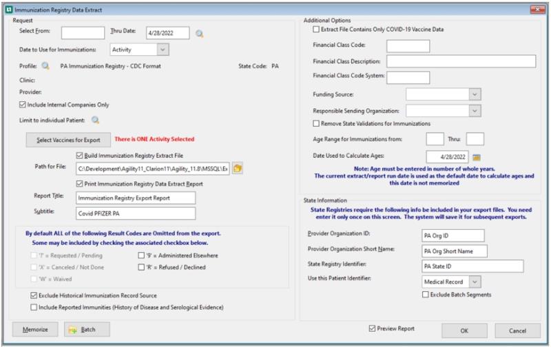551x347 pixels.
Task: Edit the Report Title field
Action: tap(136, 198)
